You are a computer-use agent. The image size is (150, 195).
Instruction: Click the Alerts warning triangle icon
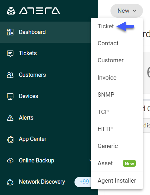10,118
